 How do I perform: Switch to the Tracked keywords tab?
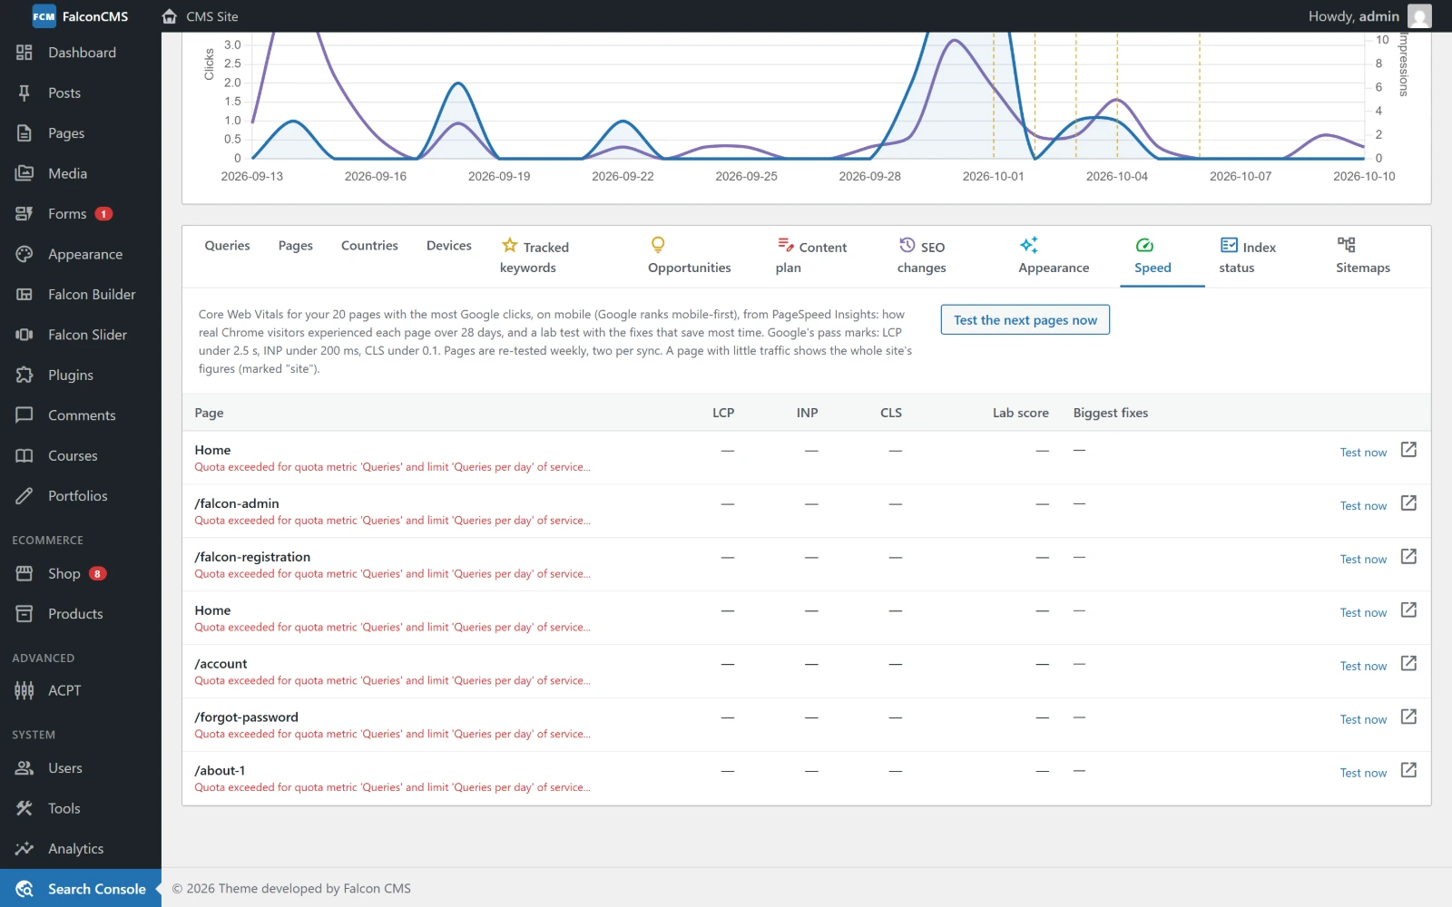click(535, 257)
